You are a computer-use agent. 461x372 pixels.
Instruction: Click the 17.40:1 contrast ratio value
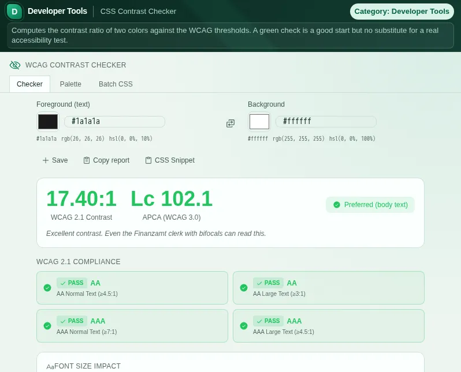coord(81,199)
